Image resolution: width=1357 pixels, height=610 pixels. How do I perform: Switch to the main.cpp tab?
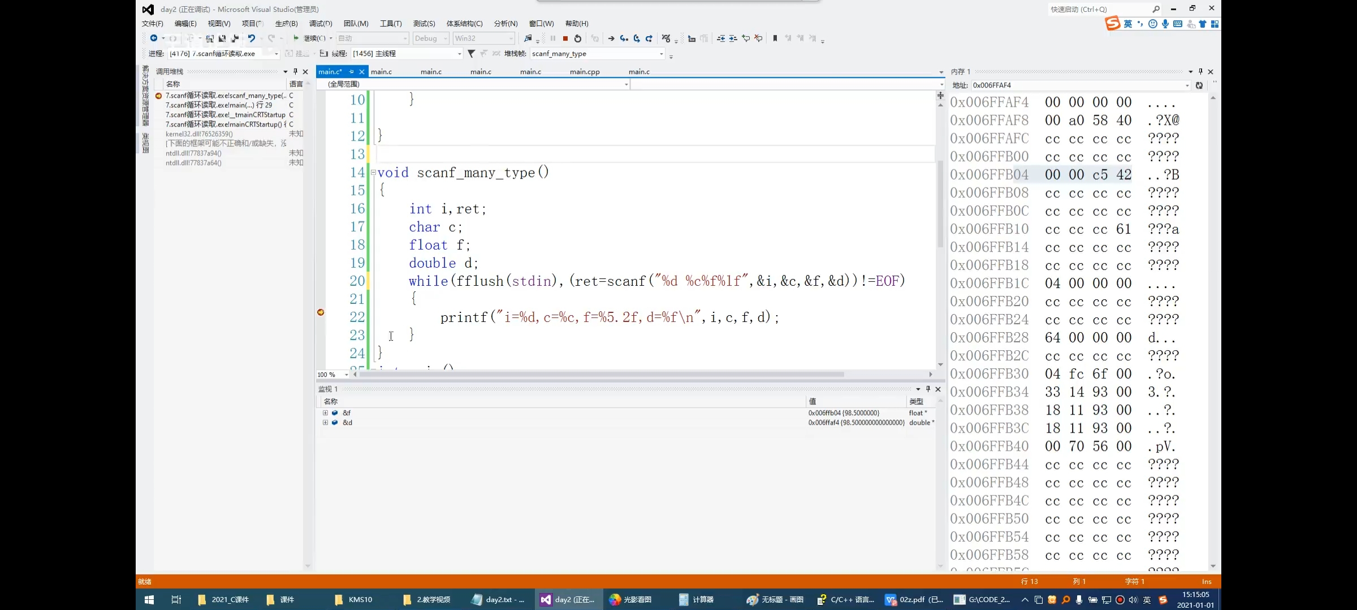coord(584,72)
